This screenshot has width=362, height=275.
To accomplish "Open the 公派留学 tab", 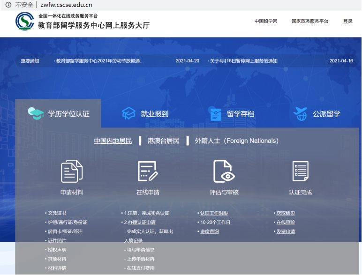I will (x=317, y=114).
